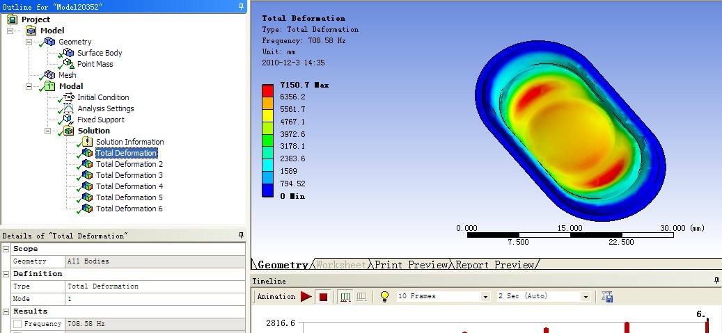Collapse the Geometry tree node
Screen dimensions: 722x333
point(29,42)
